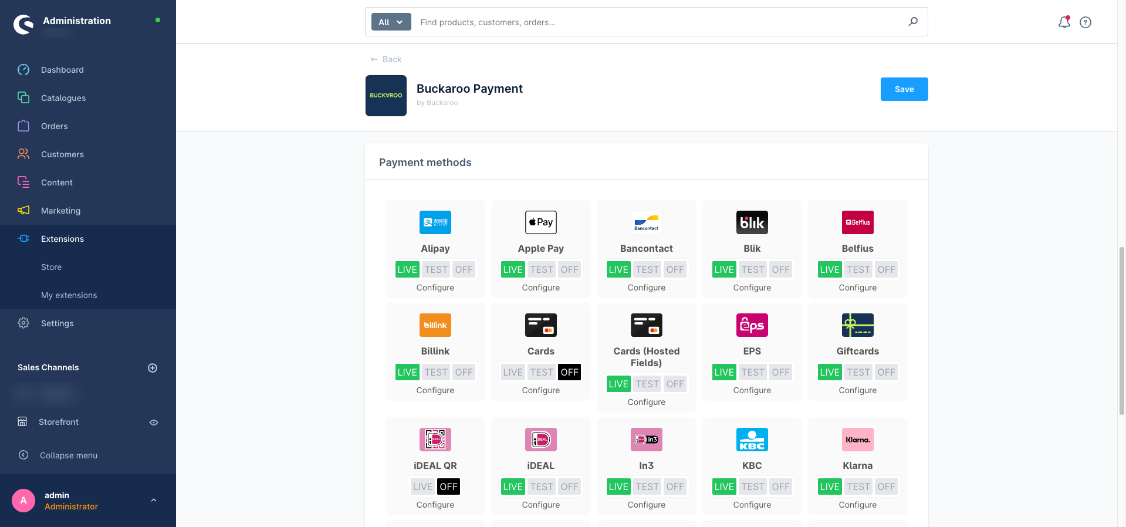The image size is (1126, 527).
Task: Set Bancontact to TEST mode
Action: (x=647, y=269)
